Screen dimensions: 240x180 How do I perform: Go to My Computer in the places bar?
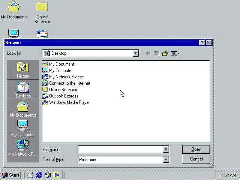[23, 128]
